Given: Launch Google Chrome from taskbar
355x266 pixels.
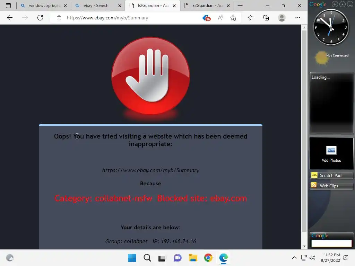Looking at the screenshot, I should tap(208, 258).
